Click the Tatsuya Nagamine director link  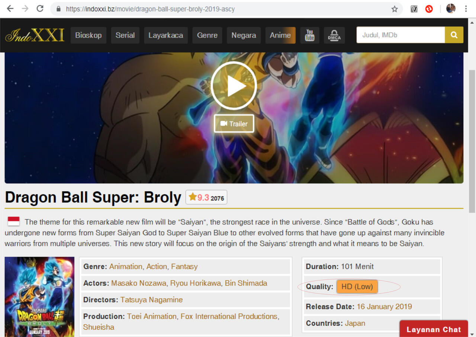tap(151, 300)
